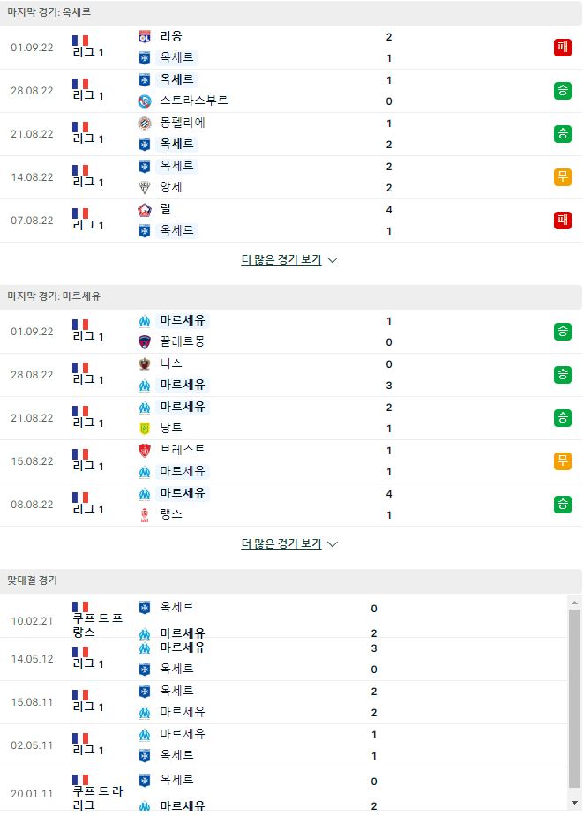Open the 스트라스부르 team name link

193,101
